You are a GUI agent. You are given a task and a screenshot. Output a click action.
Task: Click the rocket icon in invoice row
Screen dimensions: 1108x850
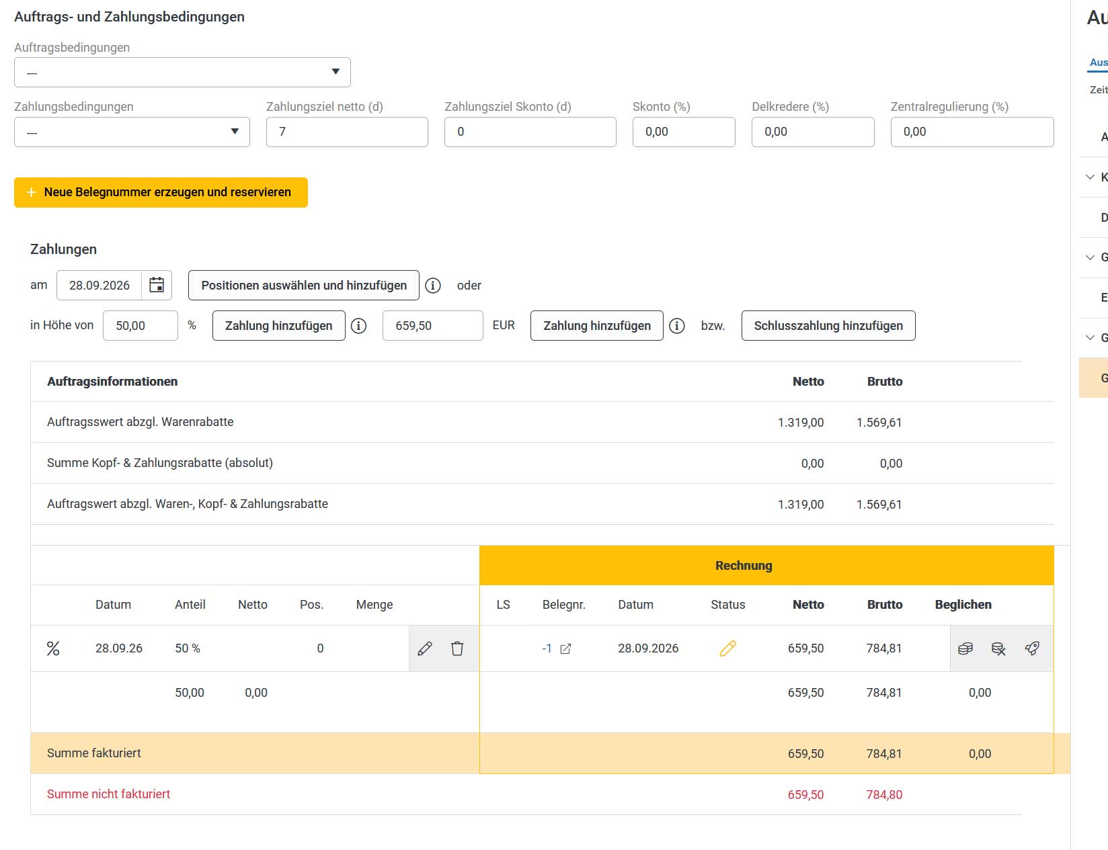tap(1032, 648)
